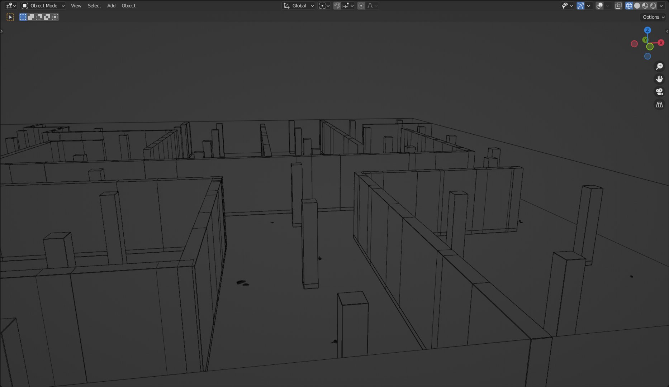The image size is (669, 387).
Task: Switch to rendered viewport shading
Action: pos(653,6)
